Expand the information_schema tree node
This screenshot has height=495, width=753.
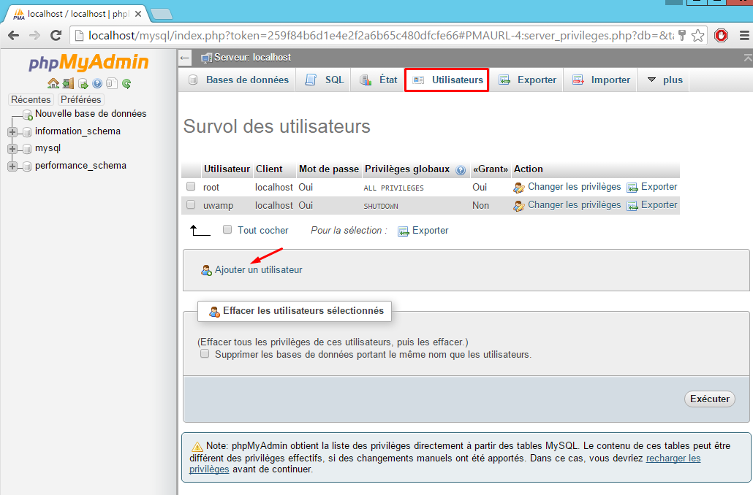[x=12, y=132]
